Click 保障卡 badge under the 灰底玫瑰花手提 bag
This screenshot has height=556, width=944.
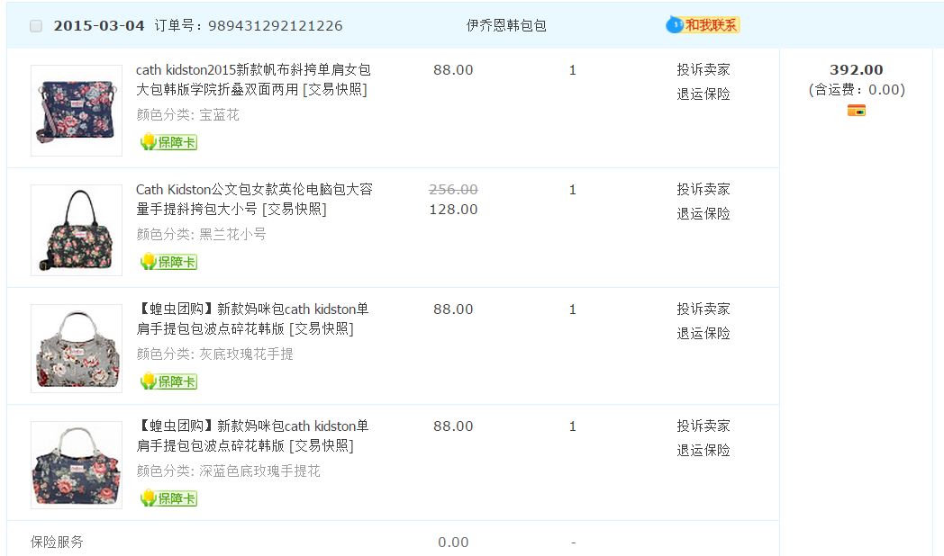[x=168, y=381]
